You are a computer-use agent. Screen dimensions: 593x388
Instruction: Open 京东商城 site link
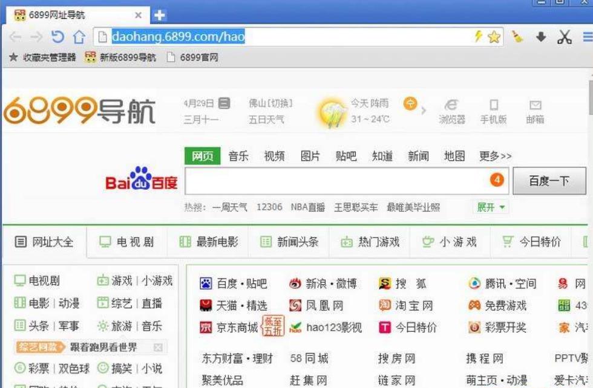pos(229,327)
